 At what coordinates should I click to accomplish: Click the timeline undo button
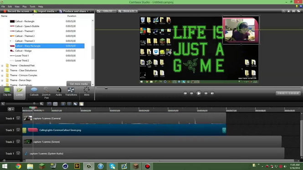click(x=49, y=104)
